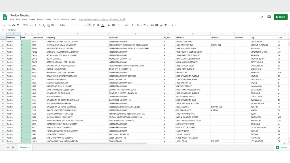Format as percent icon
This screenshot has width=290, height=163.
[40, 25]
